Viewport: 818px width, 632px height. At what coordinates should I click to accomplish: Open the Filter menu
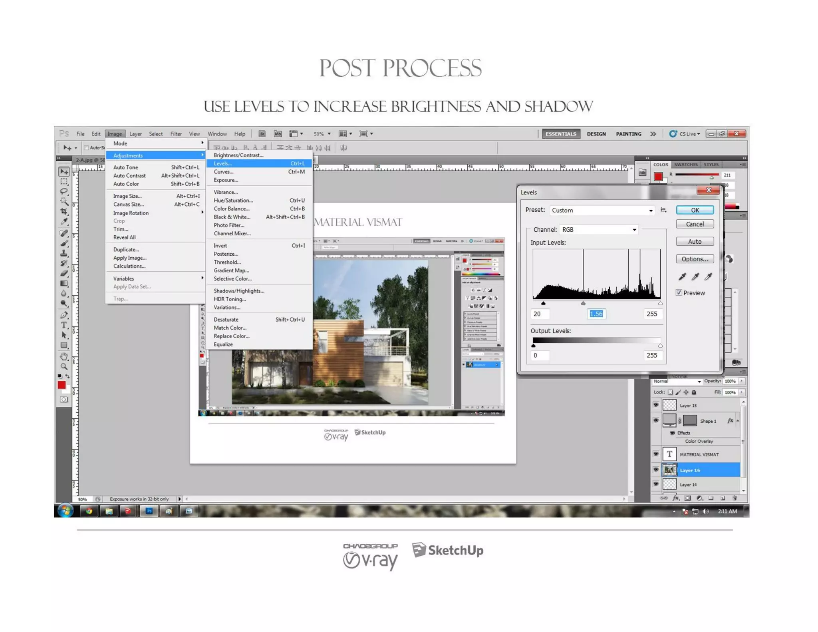(176, 134)
